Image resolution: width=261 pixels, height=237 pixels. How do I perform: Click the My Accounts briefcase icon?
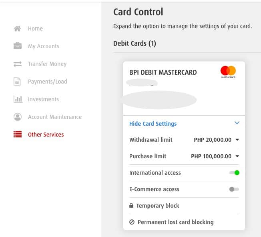[17, 46]
